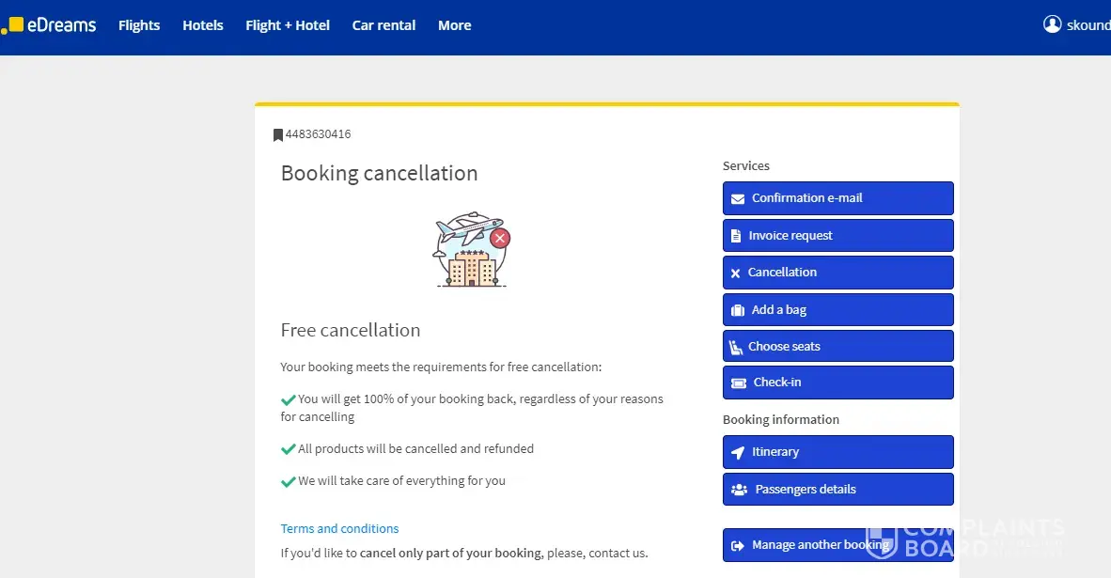Click the booking reference number 4483630416

click(x=319, y=134)
